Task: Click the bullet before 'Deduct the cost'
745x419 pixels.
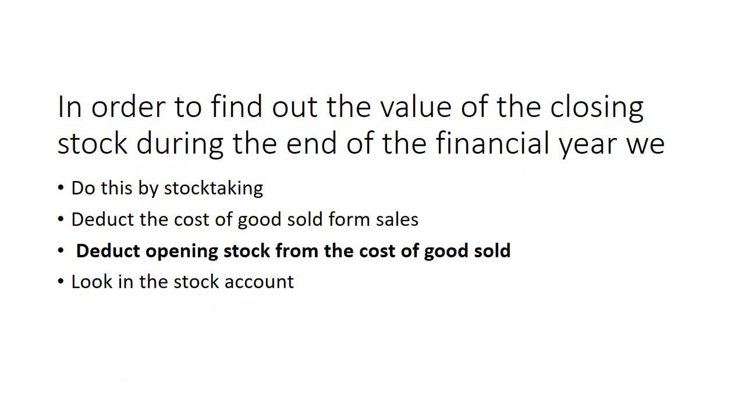Action: 61,220
